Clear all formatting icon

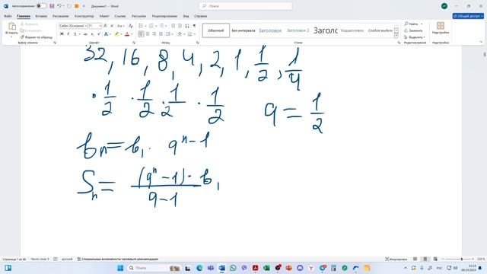[x=131, y=26]
